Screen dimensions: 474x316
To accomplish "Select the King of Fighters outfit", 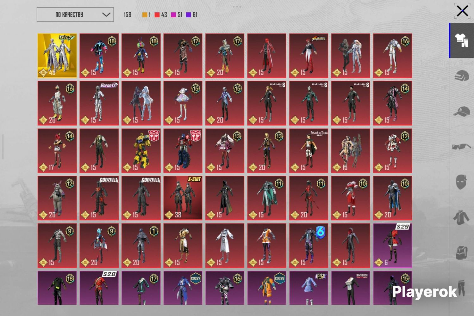I will [309, 56].
